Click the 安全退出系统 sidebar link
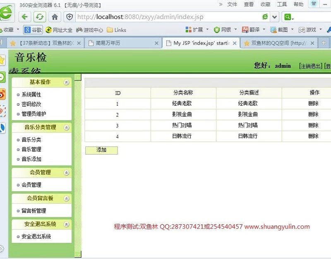The width and height of the screenshot is (331, 259). pos(36,236)
